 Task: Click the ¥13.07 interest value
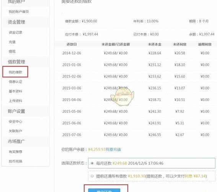pos(179,88)
